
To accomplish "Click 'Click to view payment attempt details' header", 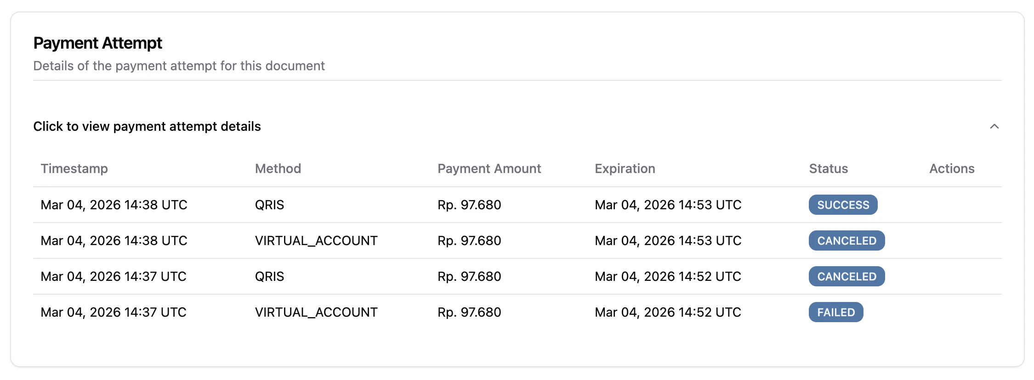I will [147, 126].
